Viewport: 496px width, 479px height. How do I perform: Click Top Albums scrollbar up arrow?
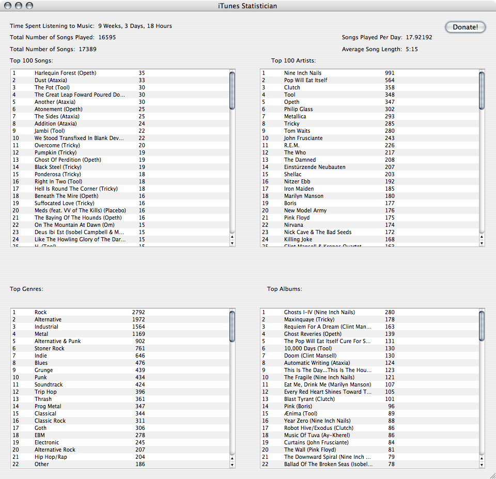(x=482, y=458)
